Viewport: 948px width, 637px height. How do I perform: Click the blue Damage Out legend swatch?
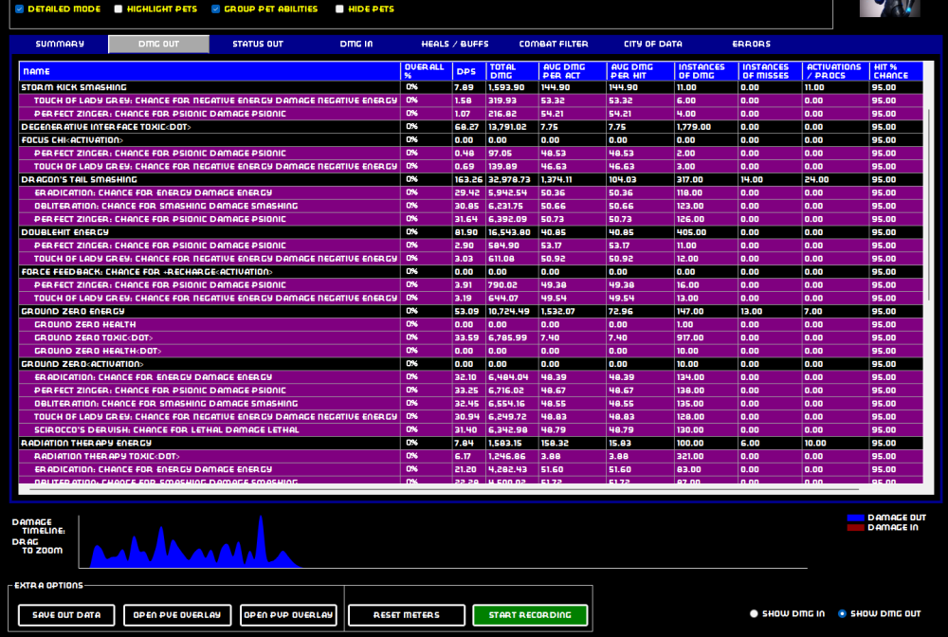point(855,518)
